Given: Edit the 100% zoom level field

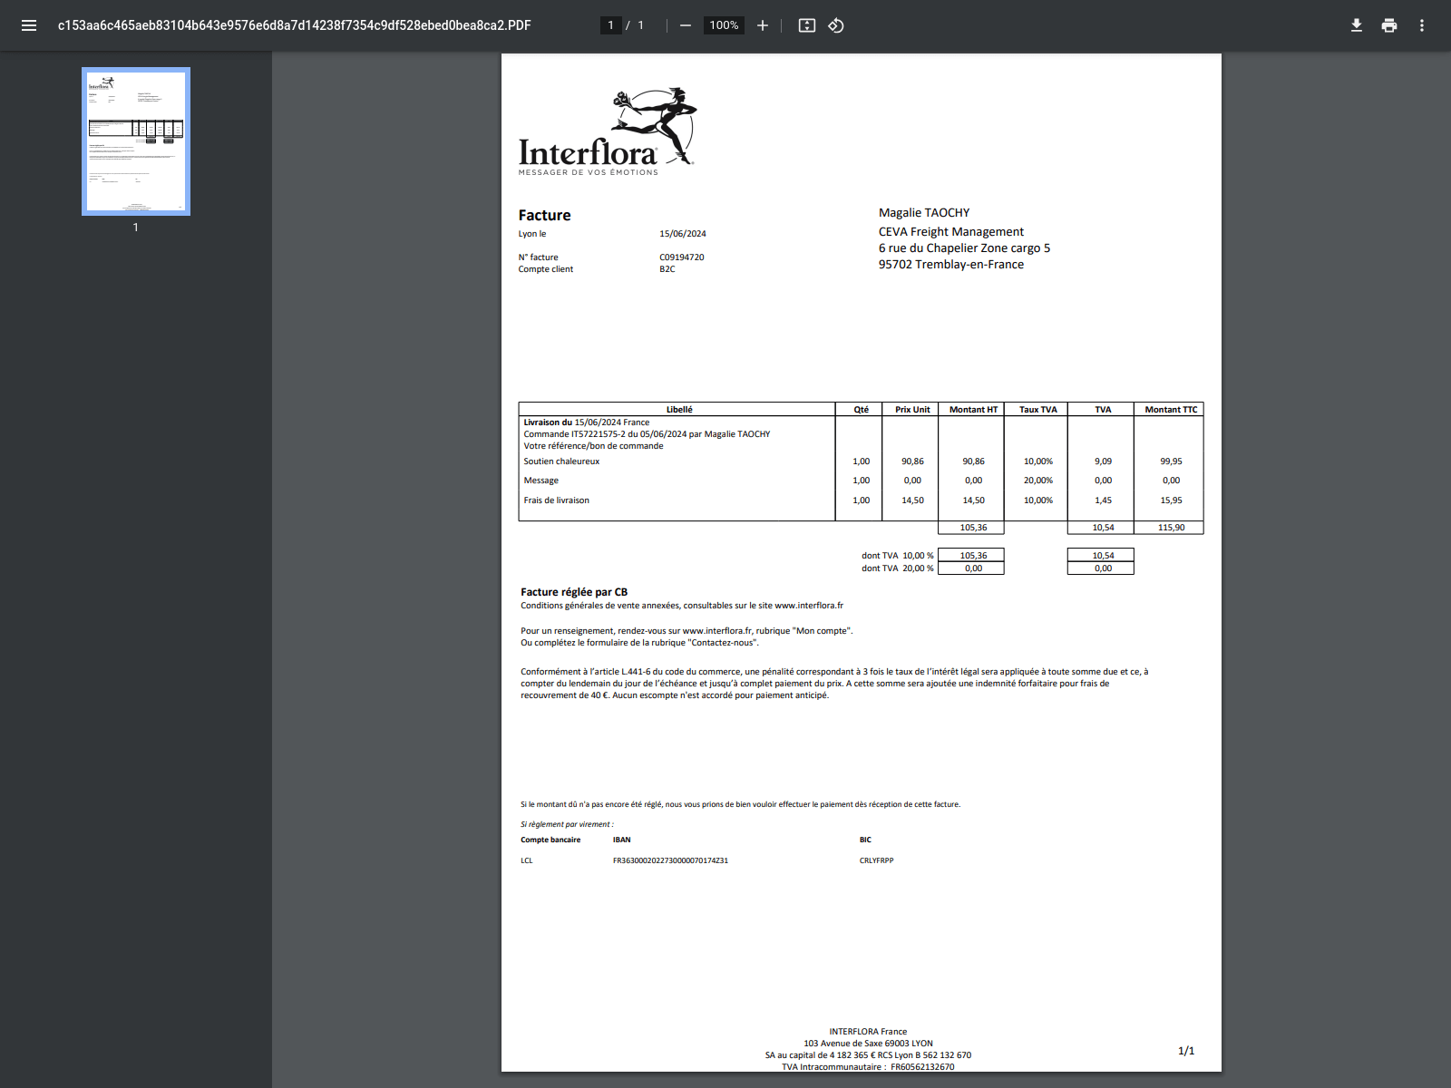Looking at the screenshot, I should [x=724, y=25].
